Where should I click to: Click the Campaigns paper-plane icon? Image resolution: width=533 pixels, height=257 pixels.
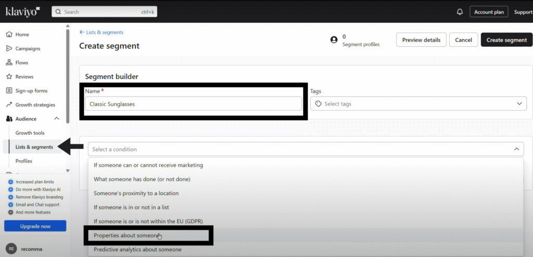coord(9,49)
